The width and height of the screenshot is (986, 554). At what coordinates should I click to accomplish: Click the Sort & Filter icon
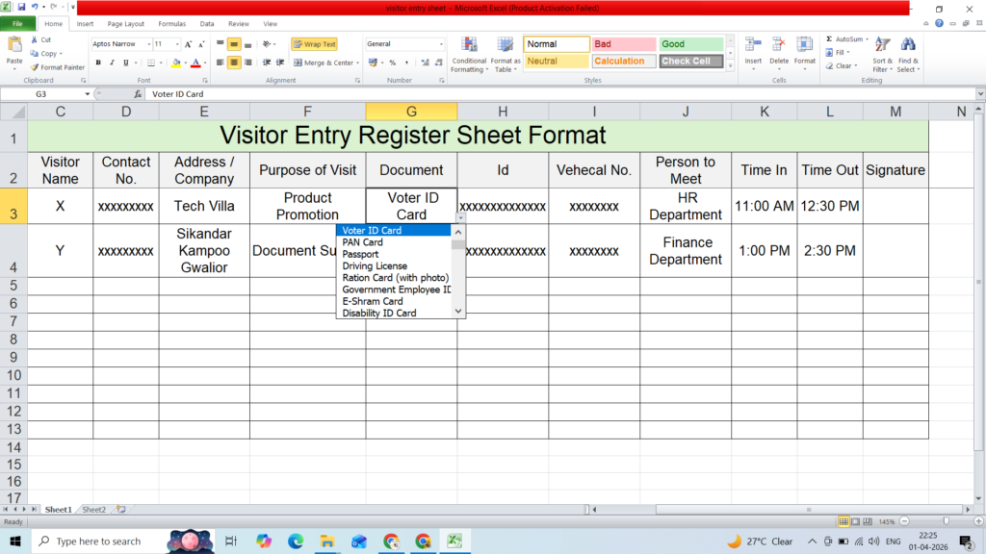point(882,45)
